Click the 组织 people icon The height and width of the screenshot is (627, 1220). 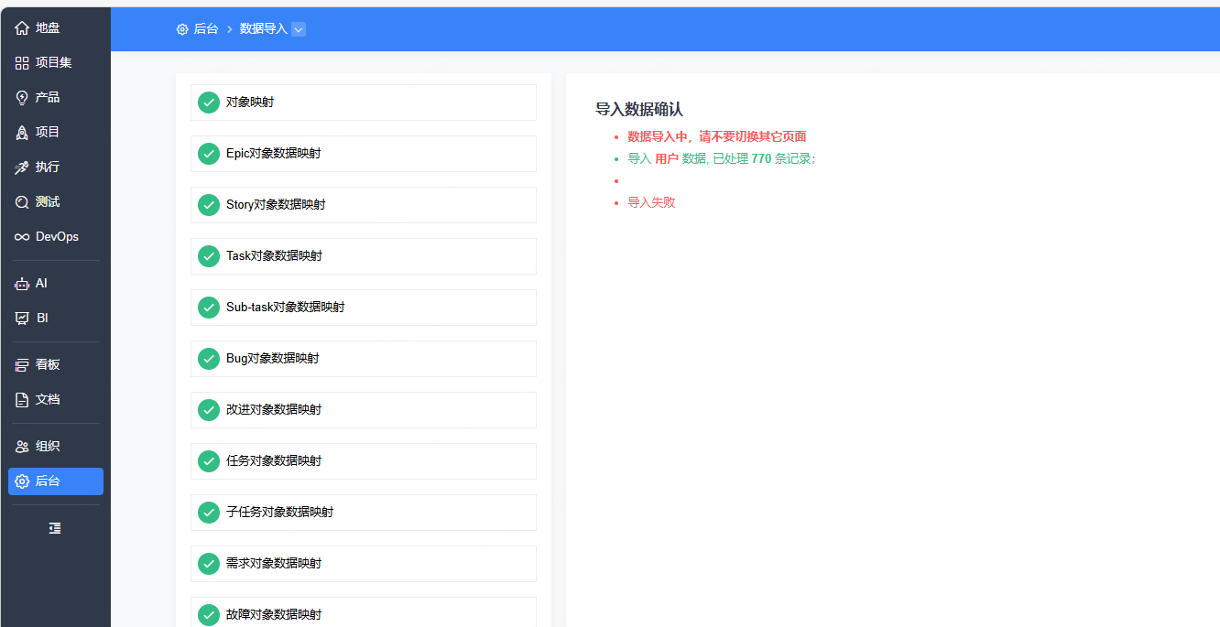click(x=22, y=447)
